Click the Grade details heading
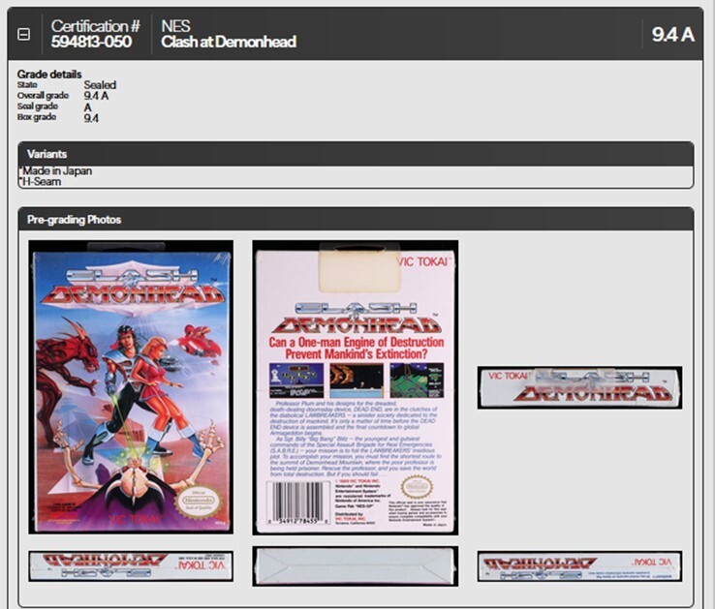The image size is (715, 609). tap(49, 75)
